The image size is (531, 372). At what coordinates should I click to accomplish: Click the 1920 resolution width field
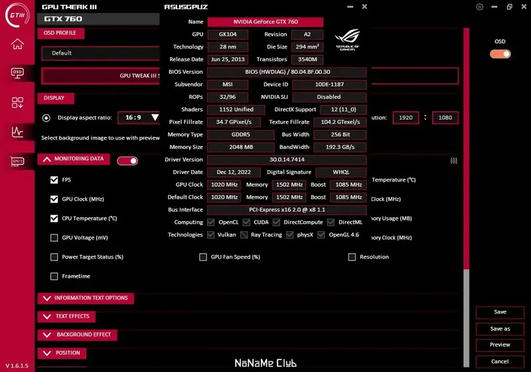pos(406,118)
